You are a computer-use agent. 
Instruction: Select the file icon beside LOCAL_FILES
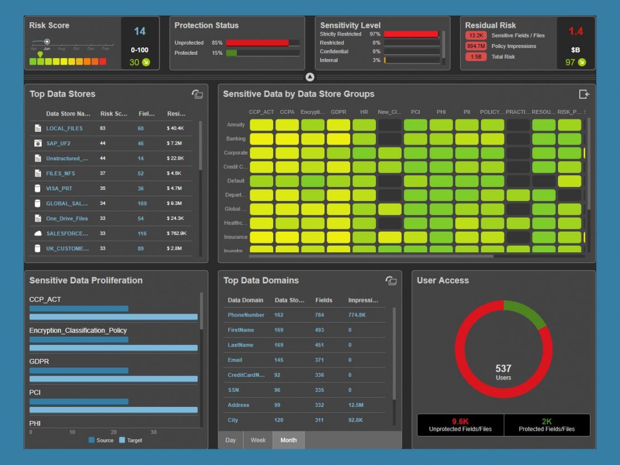[x=36, y=128]
